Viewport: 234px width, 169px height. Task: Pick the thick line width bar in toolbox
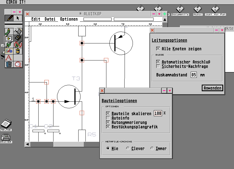[14, 24]
